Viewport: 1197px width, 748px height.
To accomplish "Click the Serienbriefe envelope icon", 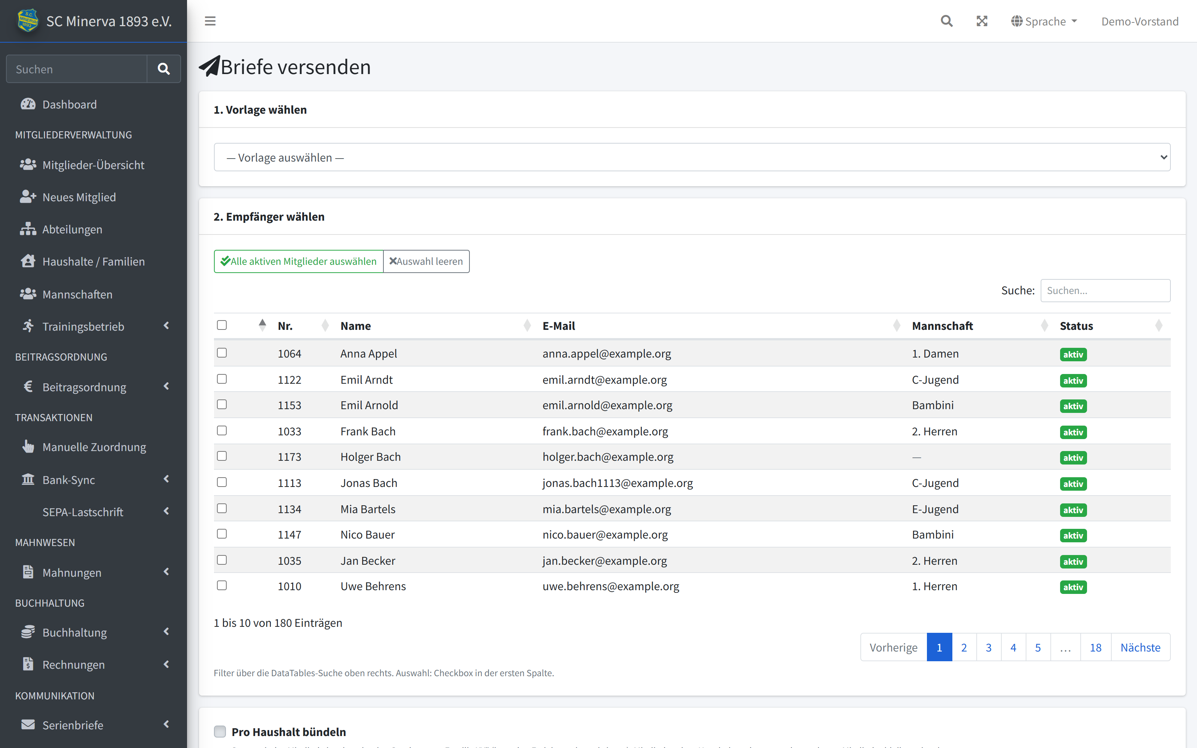I will click(x=28, y=724).
